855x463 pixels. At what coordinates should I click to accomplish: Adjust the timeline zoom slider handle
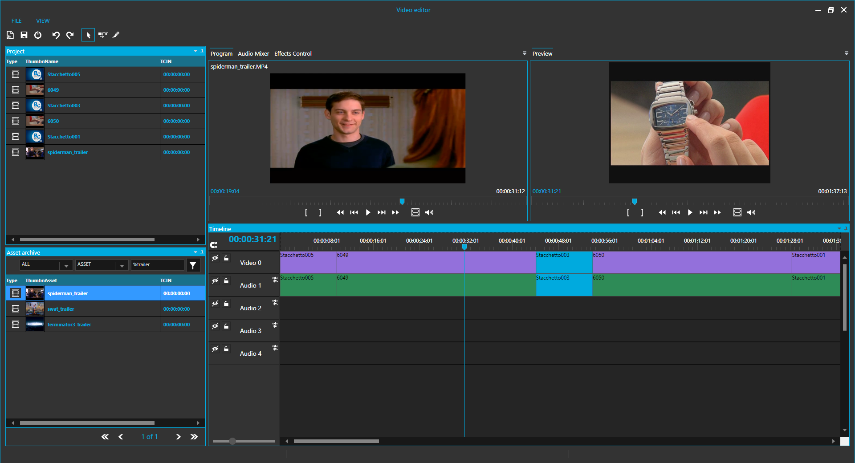[232, 441]
